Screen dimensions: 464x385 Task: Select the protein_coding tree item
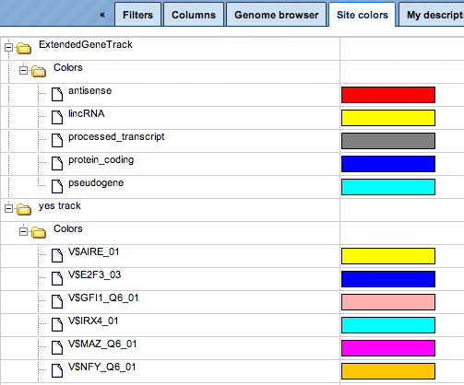point(101,160)
